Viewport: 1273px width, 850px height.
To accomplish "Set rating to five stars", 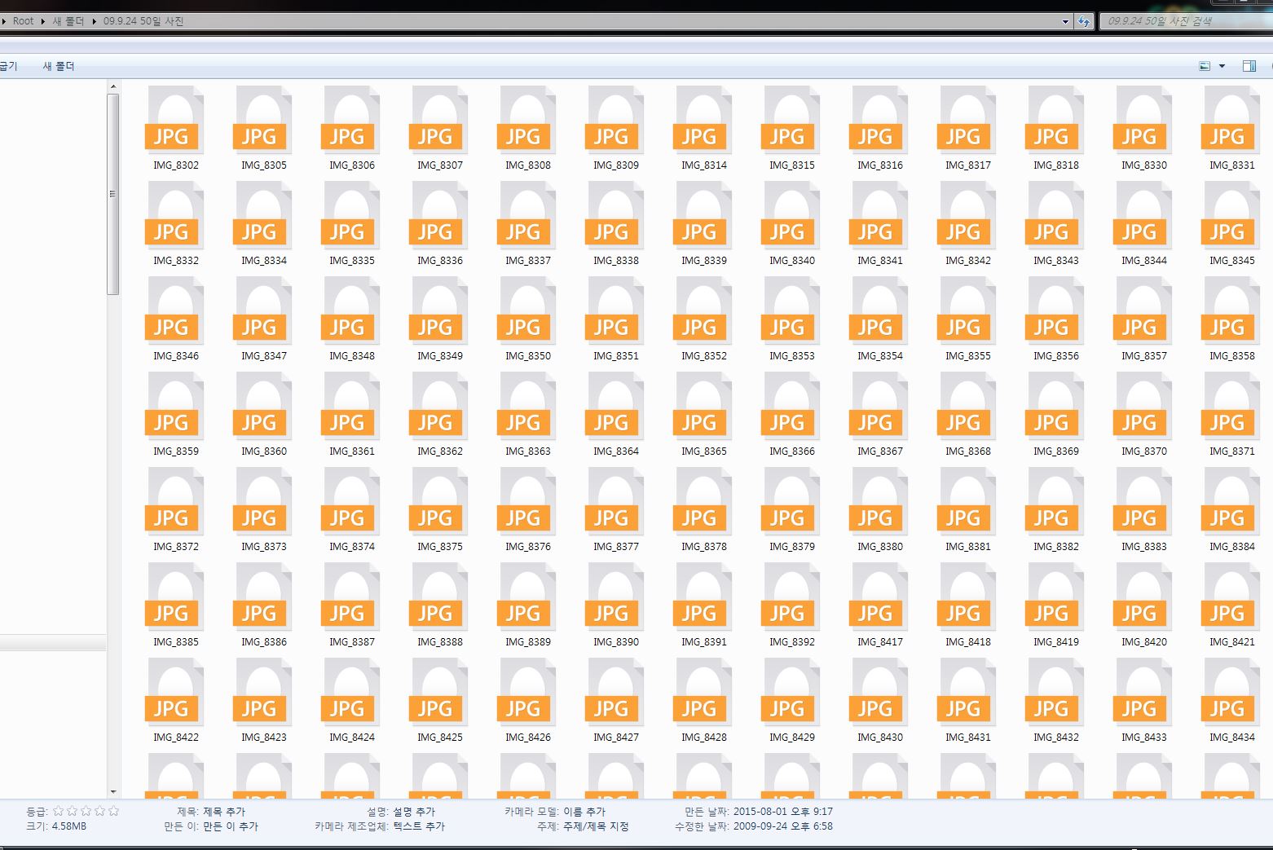I will click(x=113, y=811).
